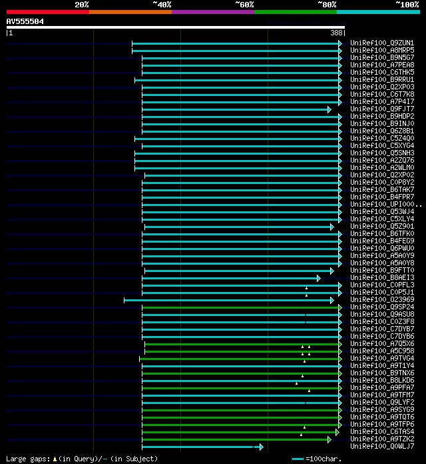Click the arrowhead ending the Q5Z901 alignment bar
Screen dimensions: 426x464
(332, 227)
